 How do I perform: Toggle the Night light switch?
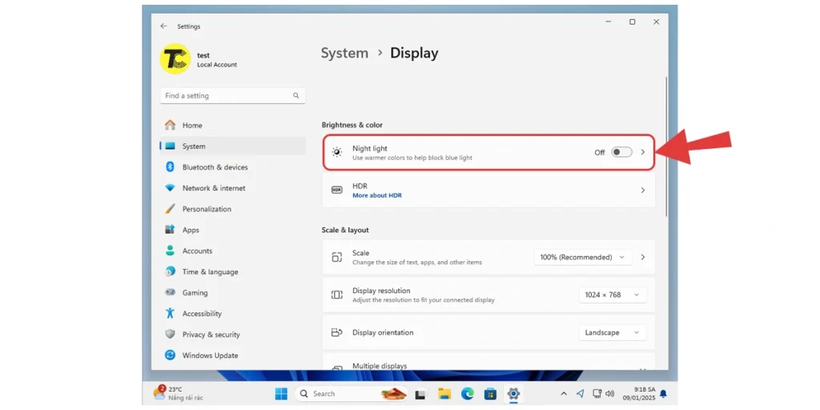[x=621, y=152]
